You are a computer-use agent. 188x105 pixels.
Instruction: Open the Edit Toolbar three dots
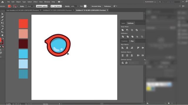point(1,57)
